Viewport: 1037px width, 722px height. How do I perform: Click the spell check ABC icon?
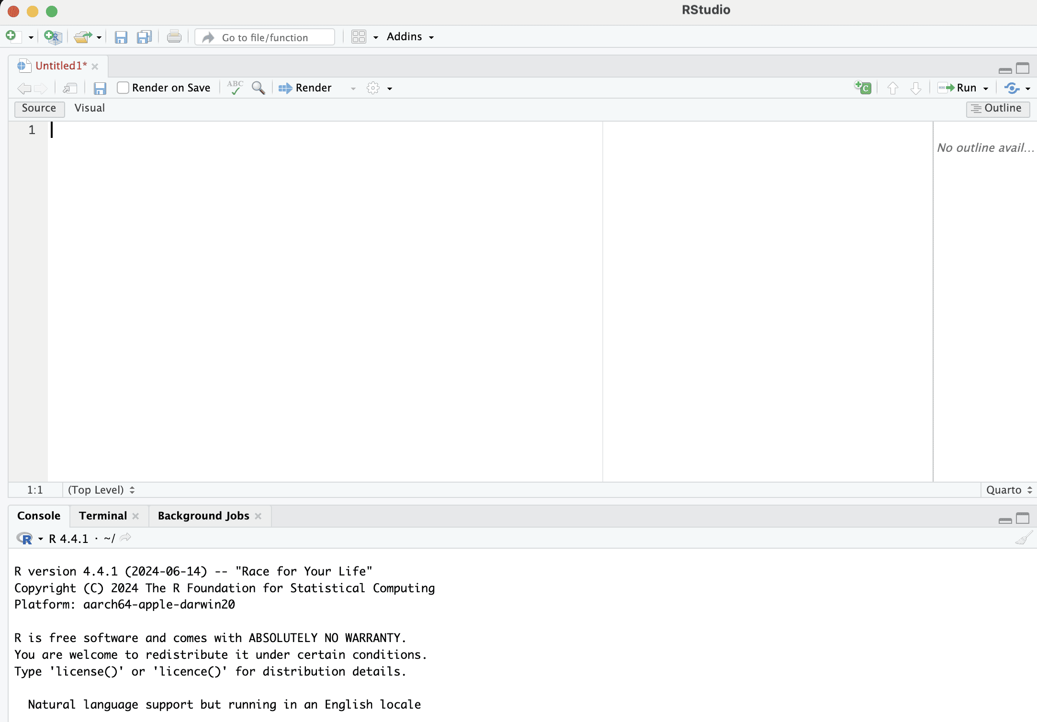coord(235,88)
